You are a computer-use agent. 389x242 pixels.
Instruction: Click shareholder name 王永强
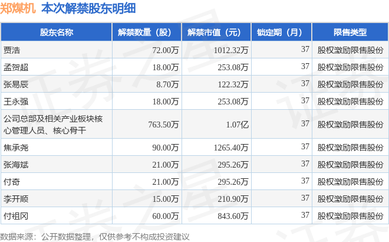(16, 102)
